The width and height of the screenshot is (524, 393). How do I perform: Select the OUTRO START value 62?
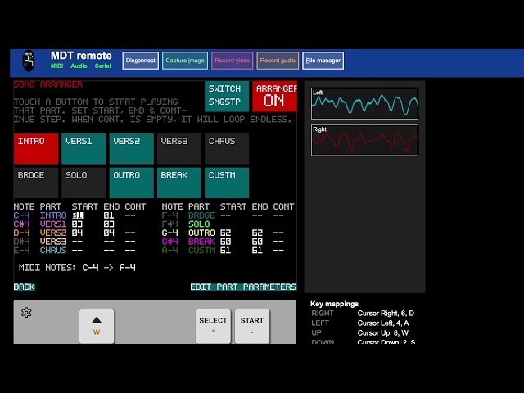(226, 233)
